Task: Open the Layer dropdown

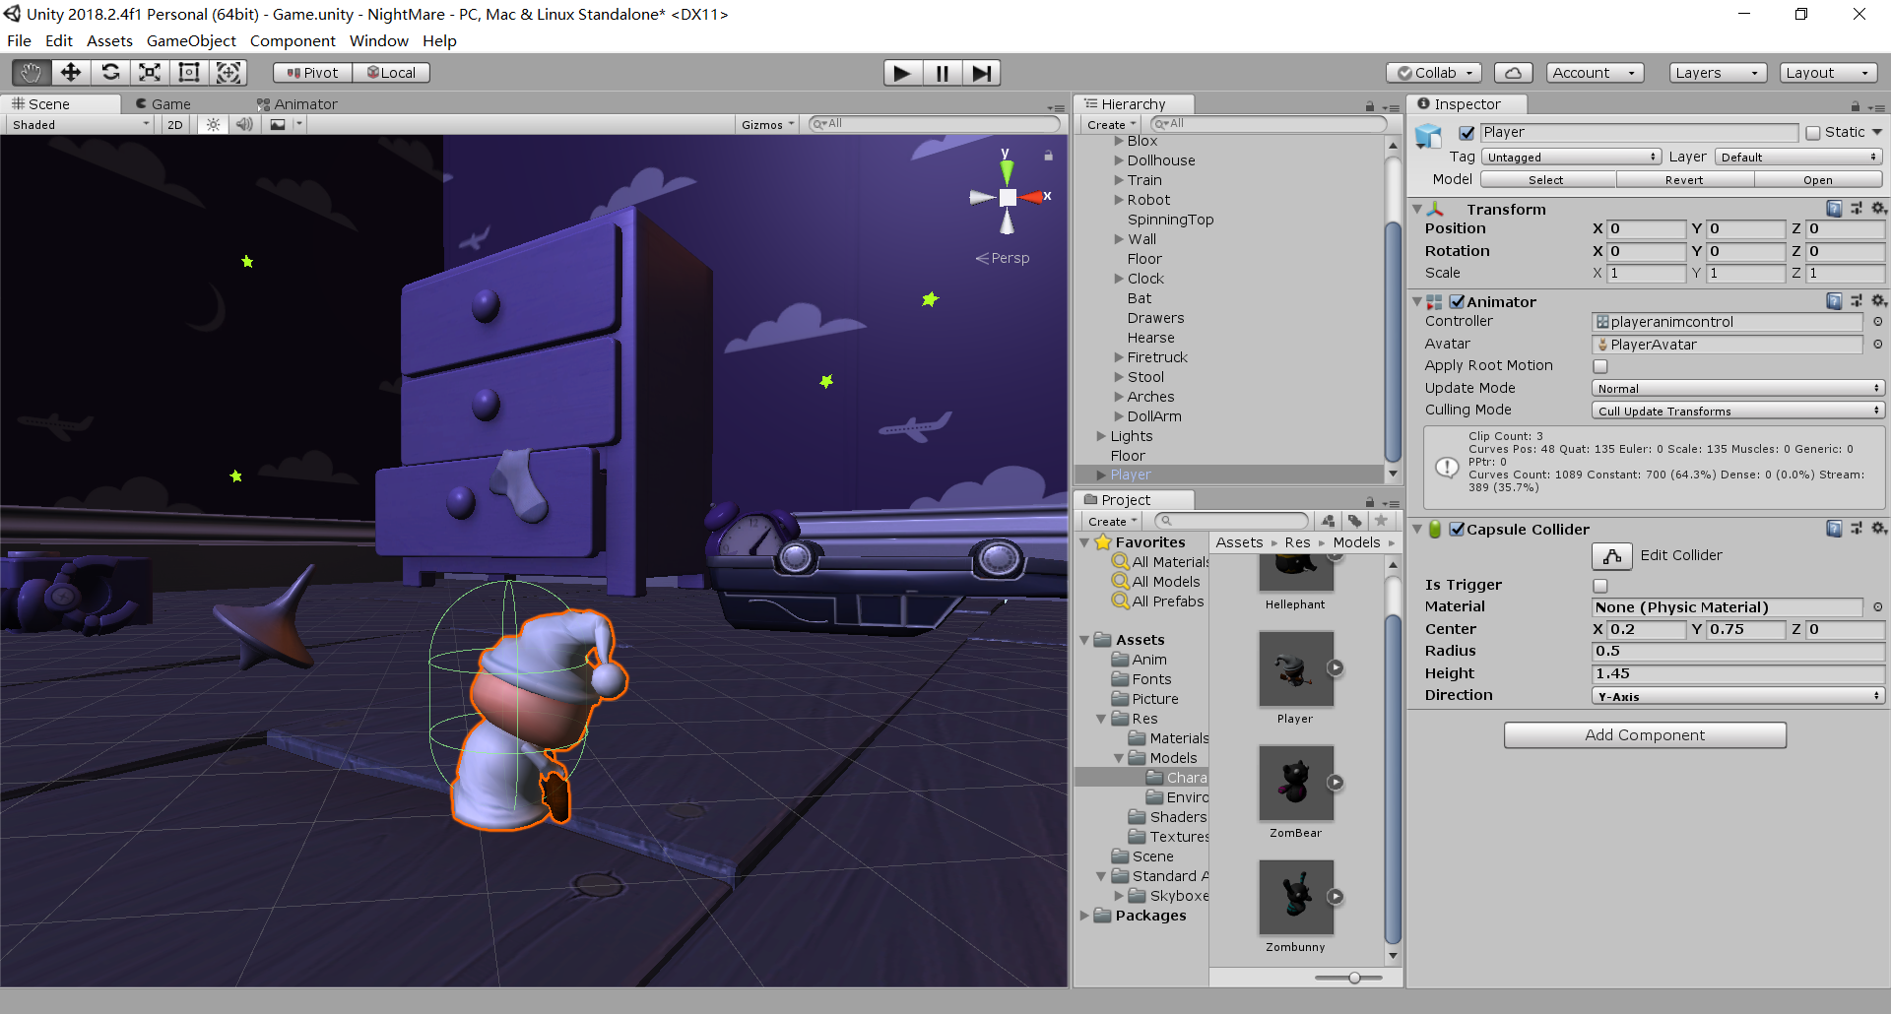Action: point(1798,158)
